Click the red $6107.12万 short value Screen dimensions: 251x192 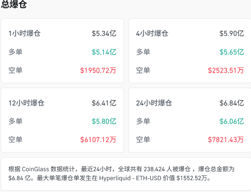click(98, 139)
